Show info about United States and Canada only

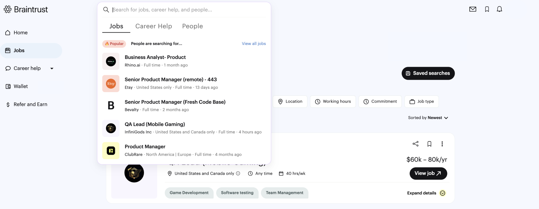click(238, 173)
